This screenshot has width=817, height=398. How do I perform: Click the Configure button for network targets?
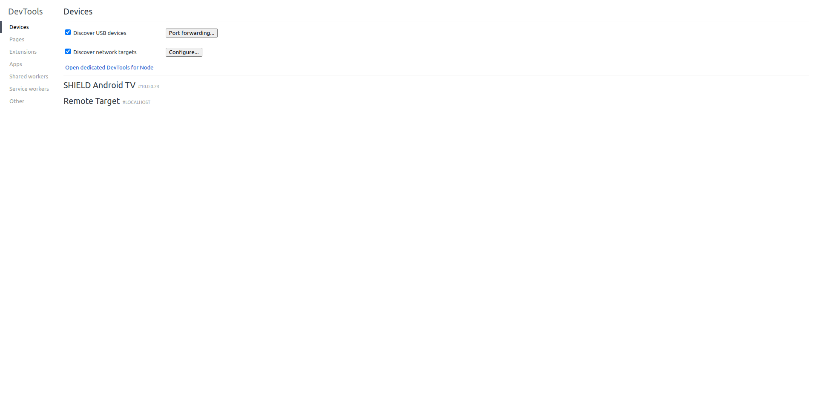(x=184, y=52)
